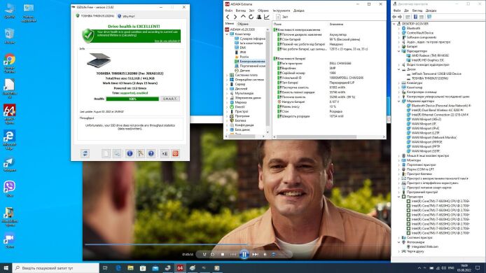The width and height of the screenshot is (486, 273).
Task: Select DirectX item in AIDA64 tree
Action: pyautogui.click(x=239, y=107)
